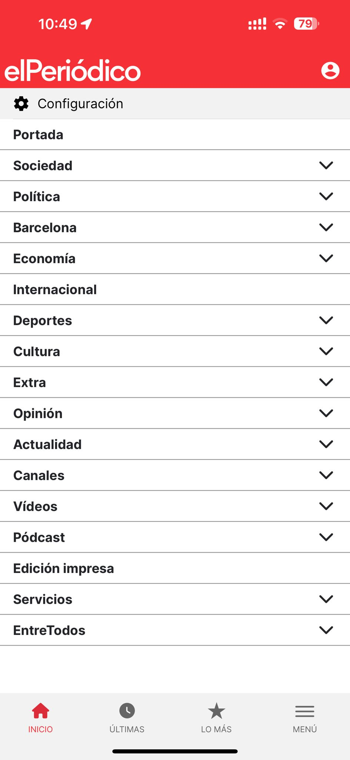Tap the Vídeos row chevron
The height and width of the screenshot is (760, 350).
[326, 506]
